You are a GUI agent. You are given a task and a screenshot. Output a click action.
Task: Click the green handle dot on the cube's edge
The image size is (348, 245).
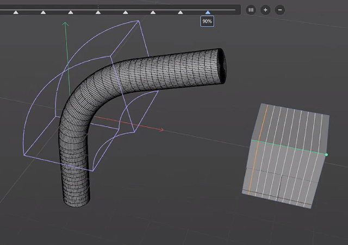click(326, 155)
